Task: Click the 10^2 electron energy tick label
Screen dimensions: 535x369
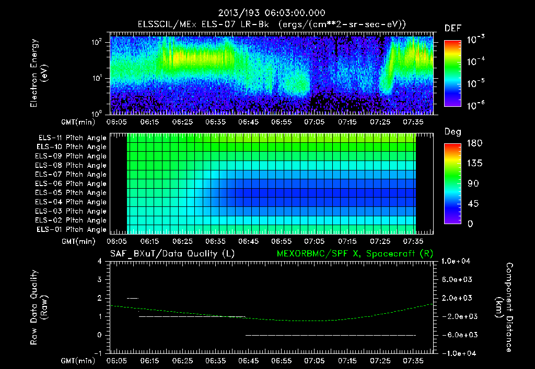Action: (97, 42)
